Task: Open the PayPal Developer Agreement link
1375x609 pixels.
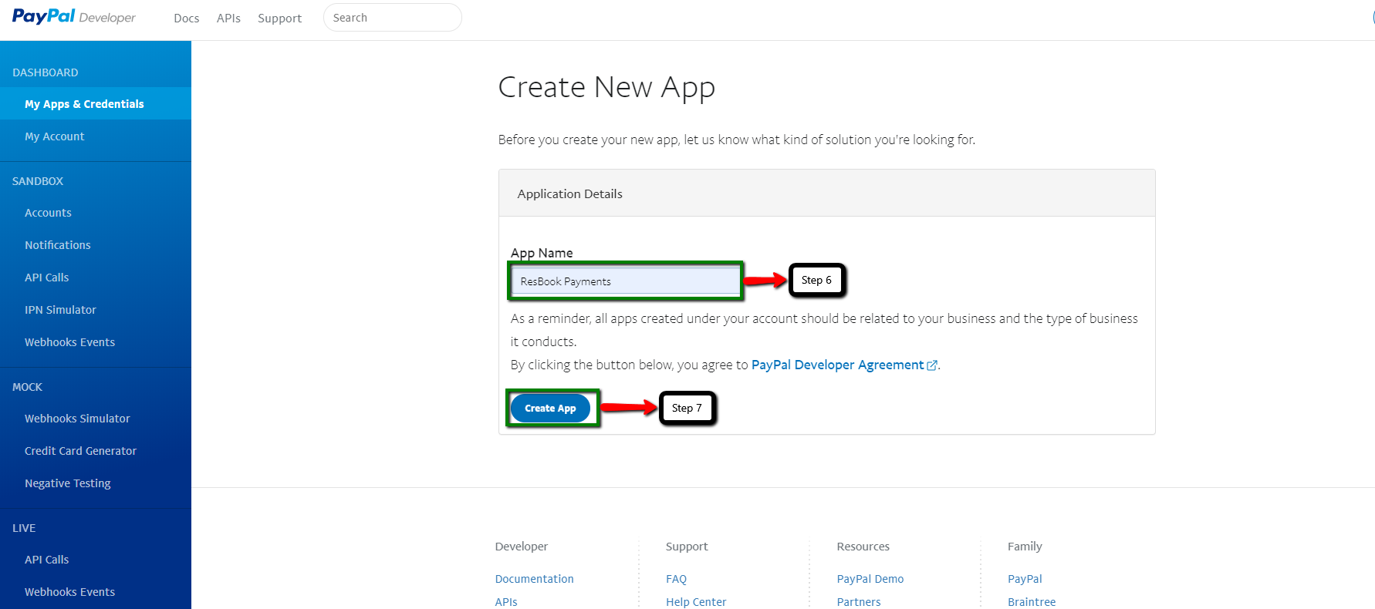Action: point(837,365)
